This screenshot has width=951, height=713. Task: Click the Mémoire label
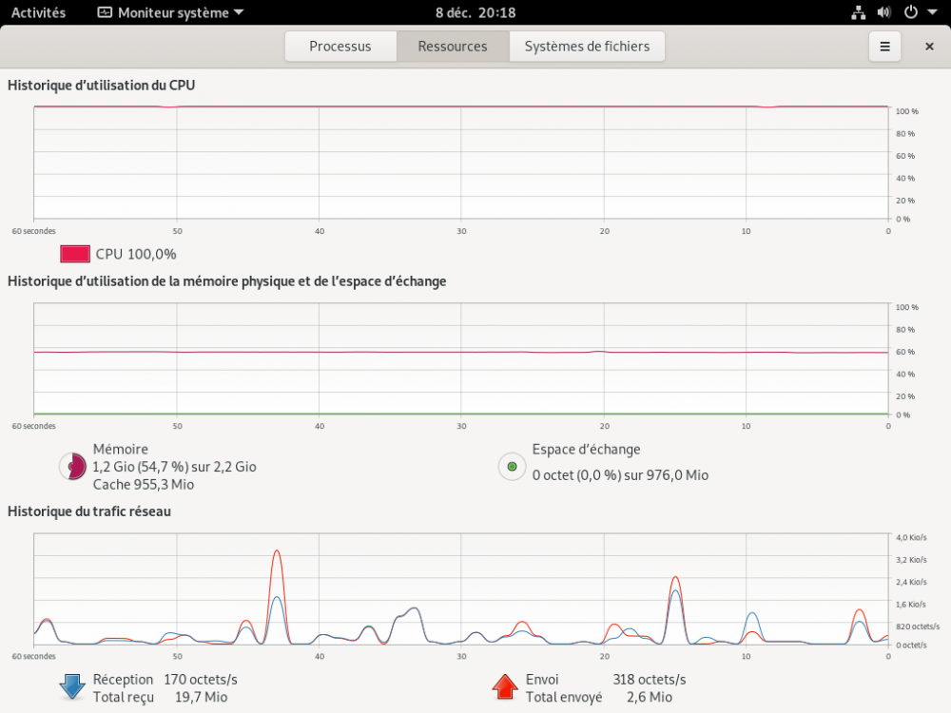tap(121, 450)
